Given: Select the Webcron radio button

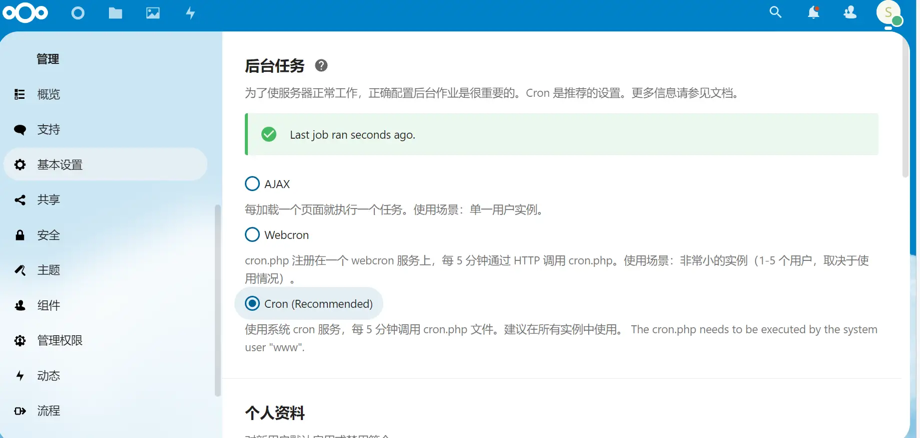Looking at the screenshot, I should [252, 235].
